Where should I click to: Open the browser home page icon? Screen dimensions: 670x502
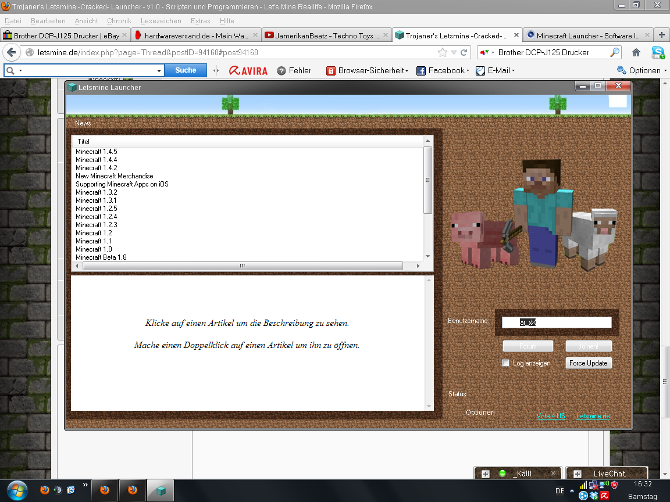pos(636,52)
